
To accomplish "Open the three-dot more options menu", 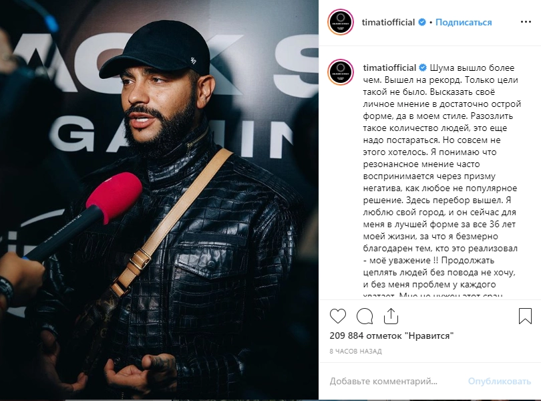I will [x=526, y=22].
